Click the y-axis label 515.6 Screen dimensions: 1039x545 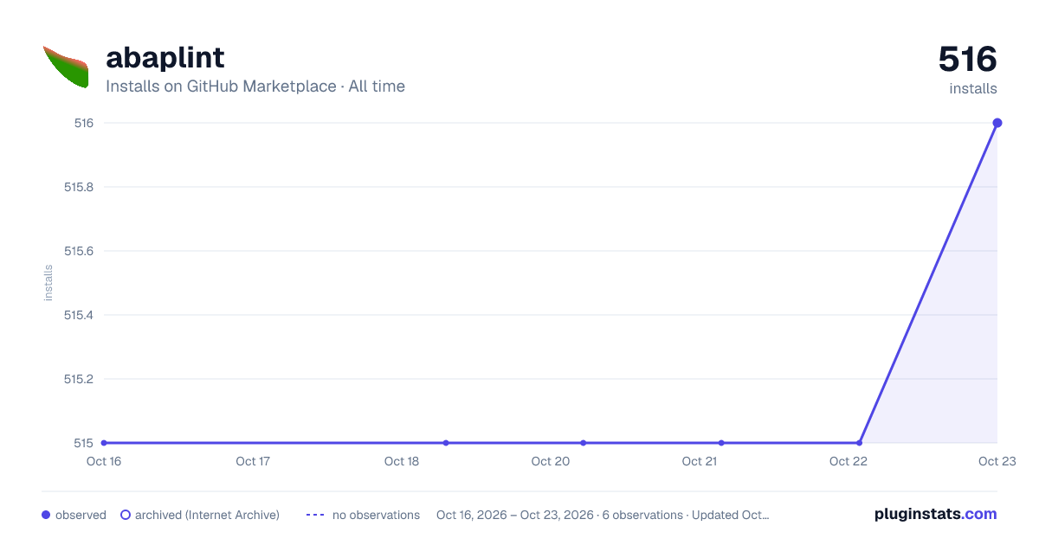pyautogui.click(x=79, y=251)
